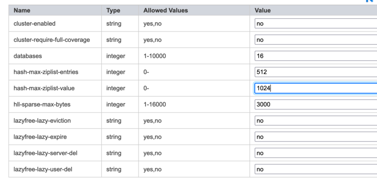Viewport: 377px width, 188px height.
Task: Click the lazyfree-lazy-user-del value field
Action: click(316, 169)
